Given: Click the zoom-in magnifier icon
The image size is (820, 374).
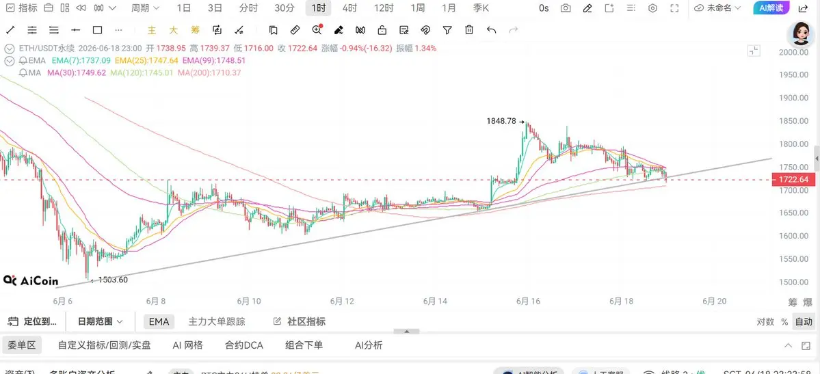Looking at the screenshot, I should 317,30.
